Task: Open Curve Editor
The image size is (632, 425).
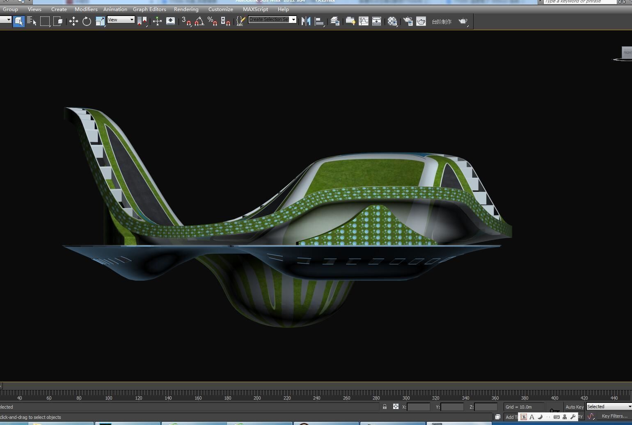Action: coord(364,21)
